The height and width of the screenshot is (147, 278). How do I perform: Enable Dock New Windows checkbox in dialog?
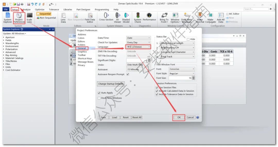tap(99, 98)
